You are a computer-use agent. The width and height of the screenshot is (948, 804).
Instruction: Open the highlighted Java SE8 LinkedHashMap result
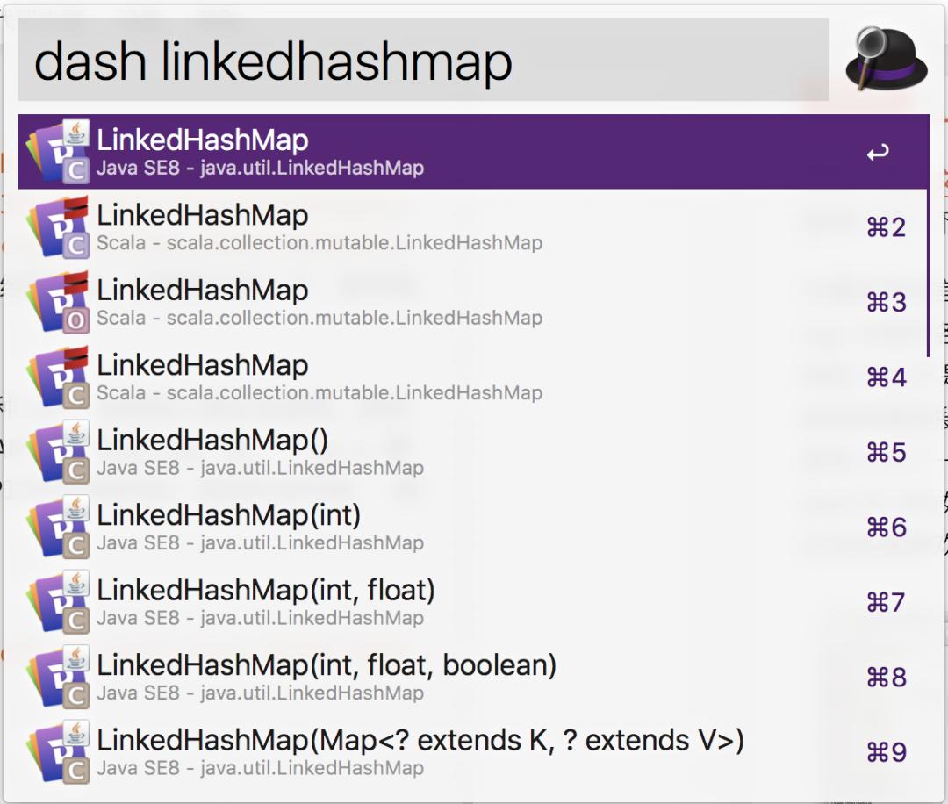coord(203,141)
